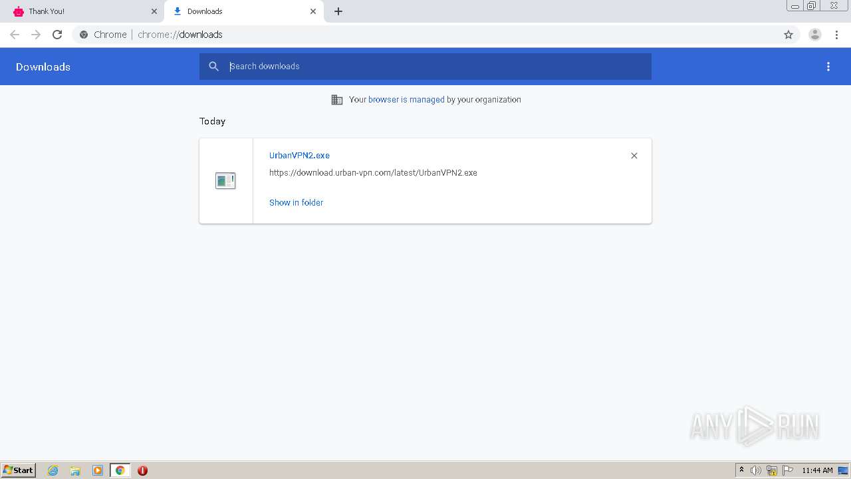Close the Downloads tab
Screen dimensions: 851x479
pos(313,11)
